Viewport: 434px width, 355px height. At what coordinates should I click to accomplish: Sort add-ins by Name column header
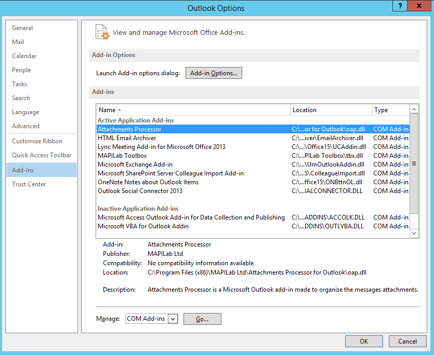pyautogui.click(x=193, y=110)
